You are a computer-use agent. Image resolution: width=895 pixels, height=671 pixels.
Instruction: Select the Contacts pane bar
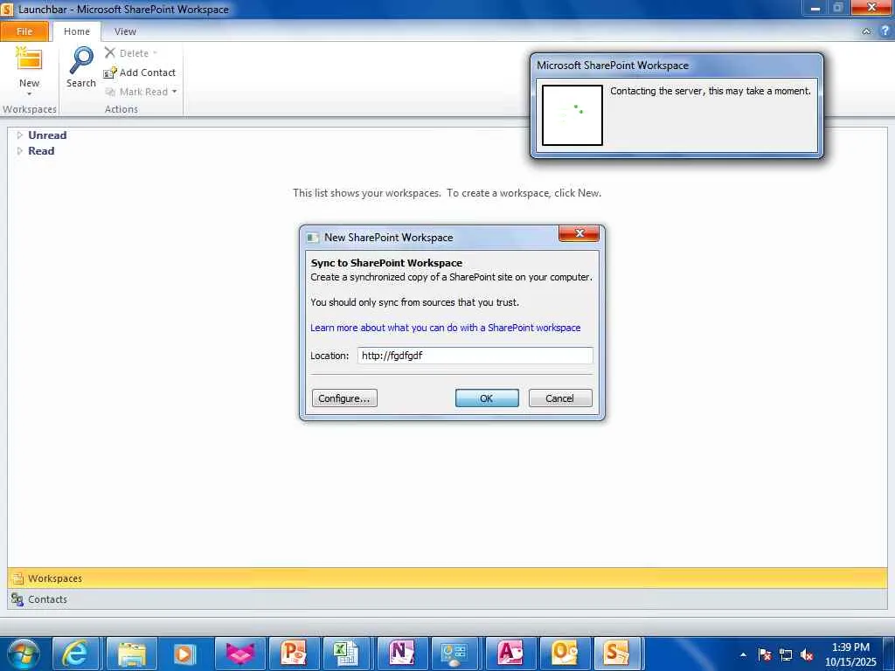(447, 599)
